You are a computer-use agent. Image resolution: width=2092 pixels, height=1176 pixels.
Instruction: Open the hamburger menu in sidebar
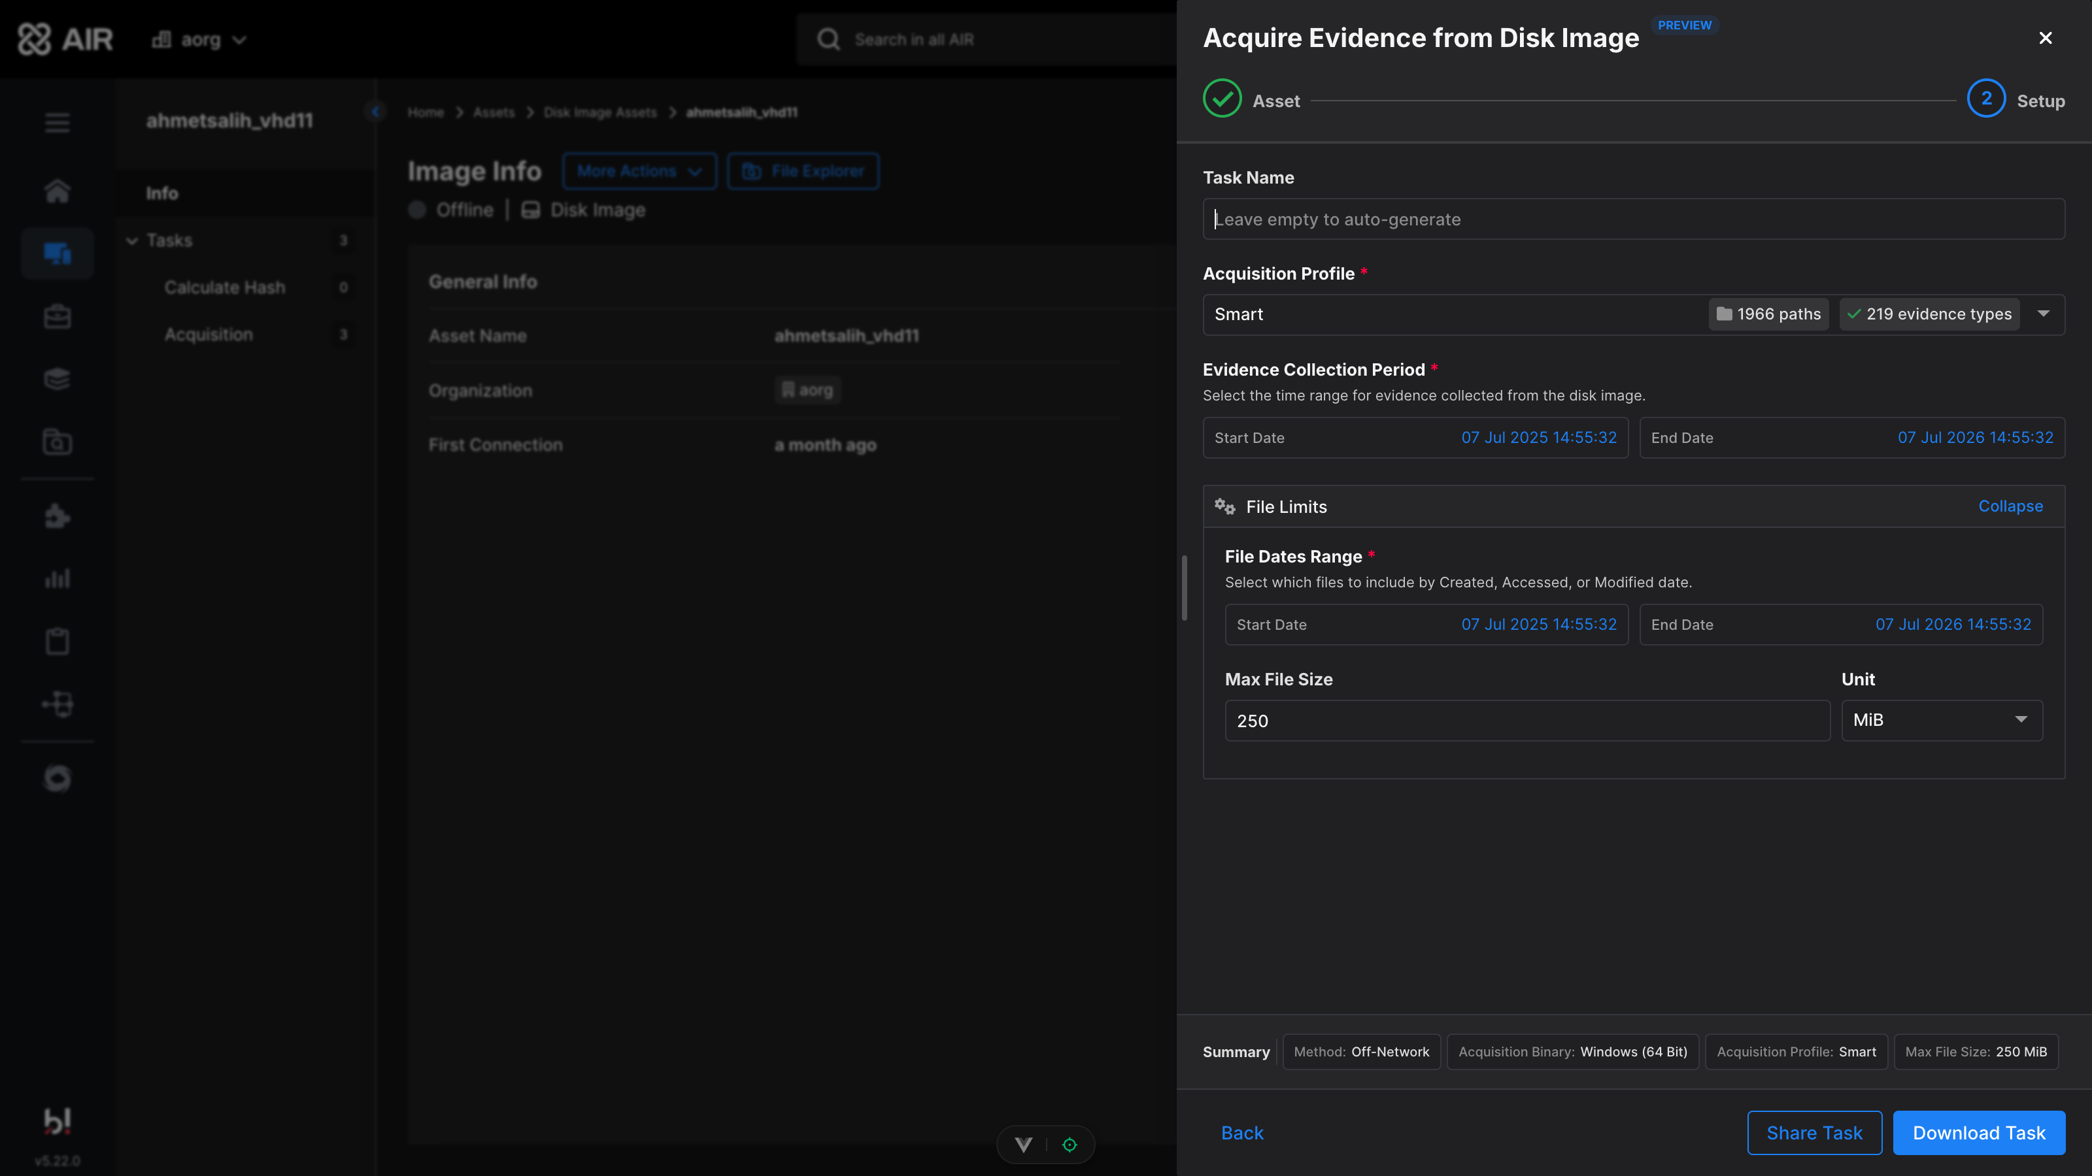tap(57, 123)
